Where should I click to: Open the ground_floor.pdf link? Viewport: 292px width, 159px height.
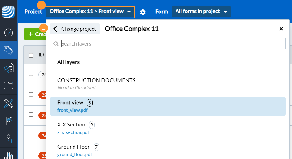coord(74,155)
